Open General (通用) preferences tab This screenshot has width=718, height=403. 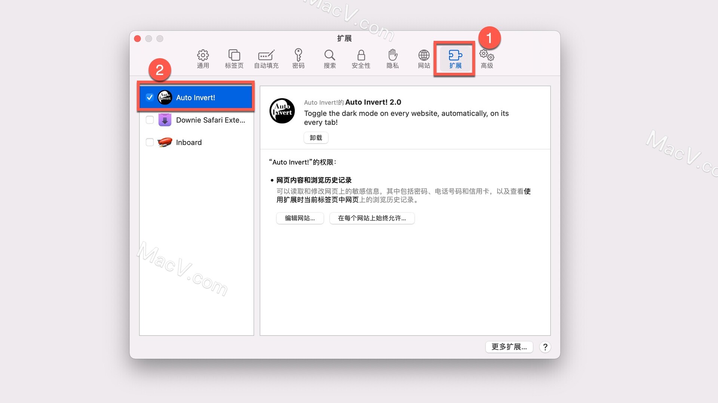click(203, 58)
